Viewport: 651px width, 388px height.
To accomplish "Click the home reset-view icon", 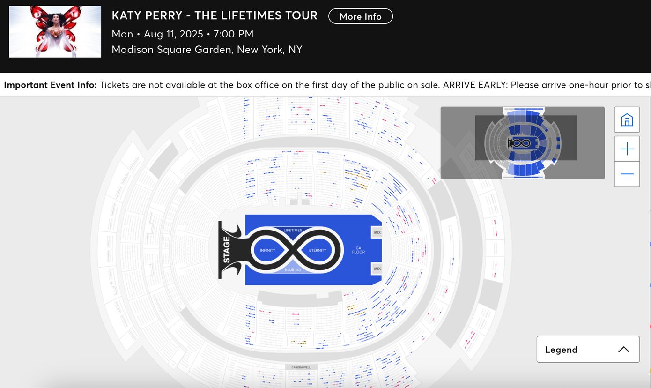I will tap(627, 120).
